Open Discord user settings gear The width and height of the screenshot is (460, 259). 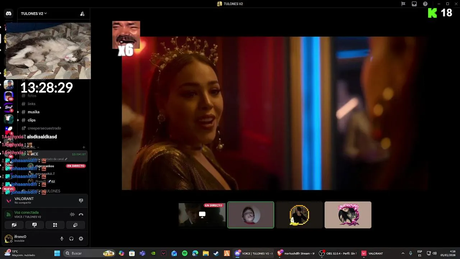pos(81,238)
